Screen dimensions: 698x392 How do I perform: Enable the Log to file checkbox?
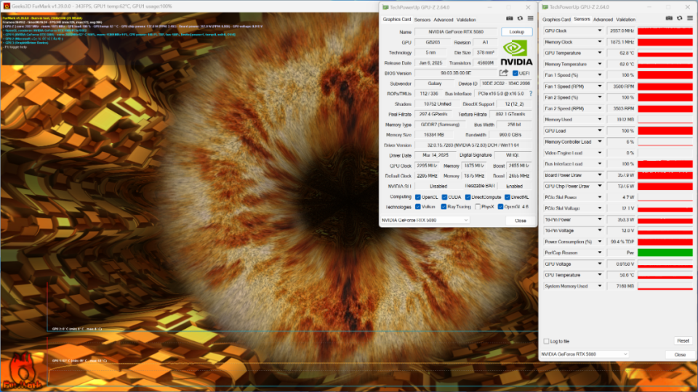[x=546, y=341]
